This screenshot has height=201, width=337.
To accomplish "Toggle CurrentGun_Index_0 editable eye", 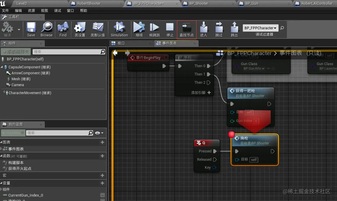I will tap(103, 195).
